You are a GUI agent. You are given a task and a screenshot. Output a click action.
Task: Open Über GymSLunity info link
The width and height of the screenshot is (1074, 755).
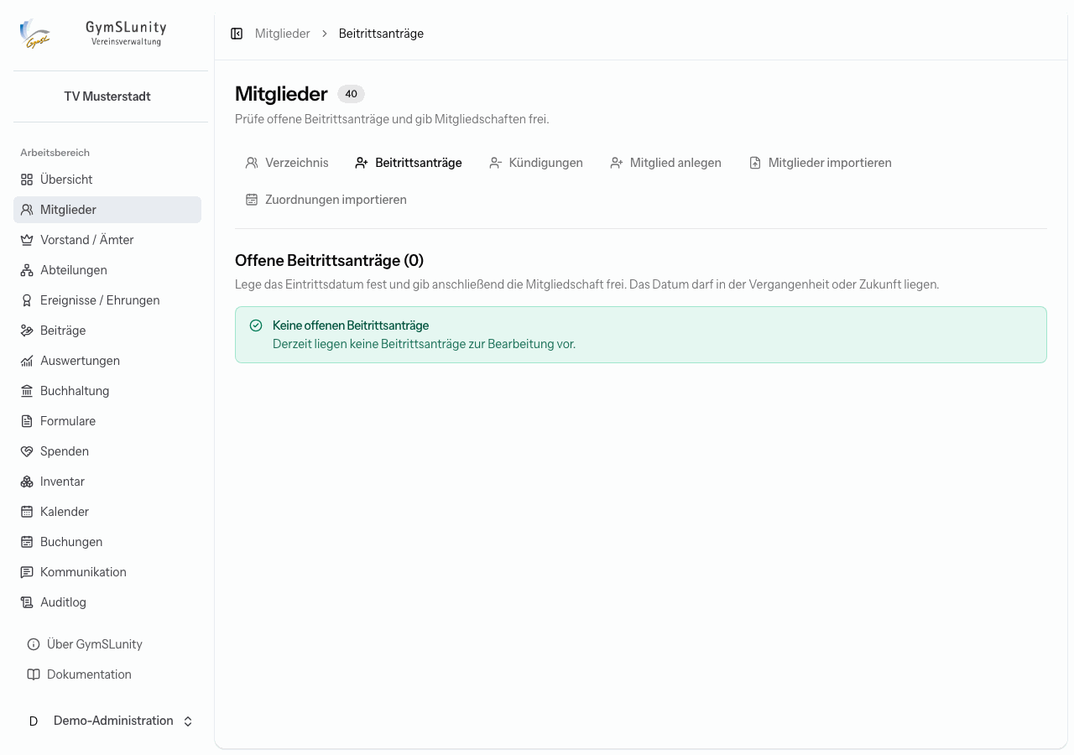85,644
